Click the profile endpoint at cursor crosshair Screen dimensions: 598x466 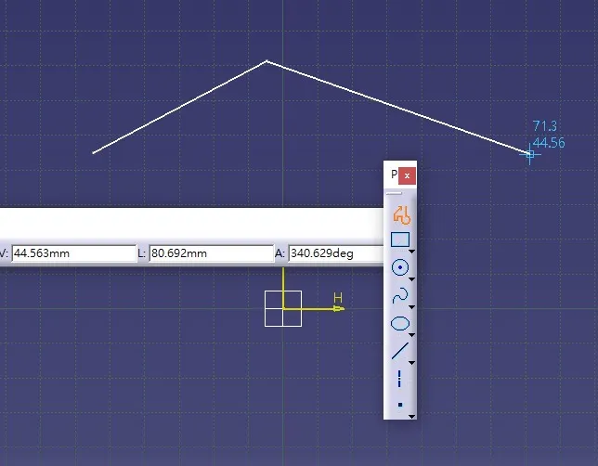[x=529, y=154]
